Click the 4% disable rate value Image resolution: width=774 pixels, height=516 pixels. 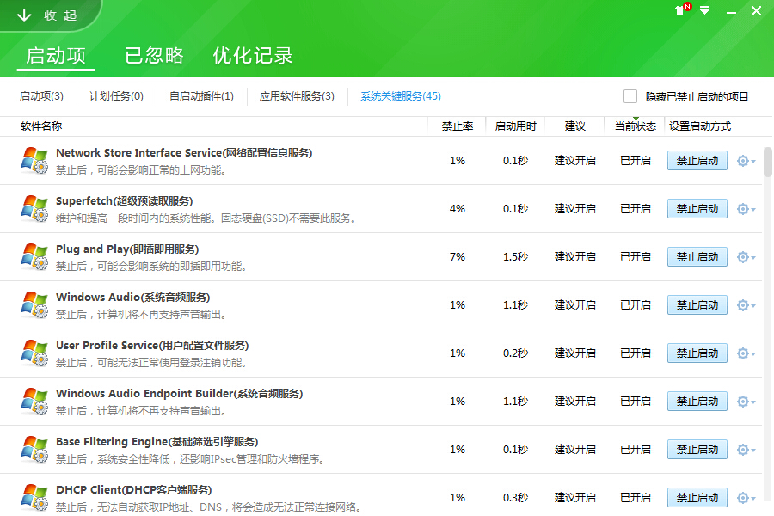click(458, 209)
